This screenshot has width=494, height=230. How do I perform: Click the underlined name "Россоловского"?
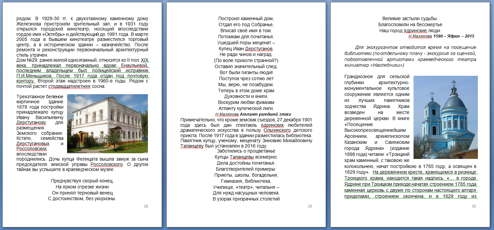(107, 165)
